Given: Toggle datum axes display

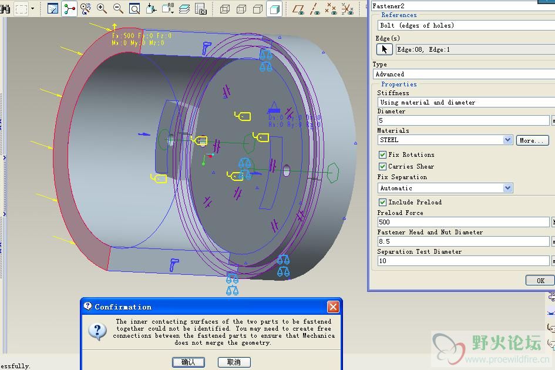Looking at the screenshot, I should (315, 9).
